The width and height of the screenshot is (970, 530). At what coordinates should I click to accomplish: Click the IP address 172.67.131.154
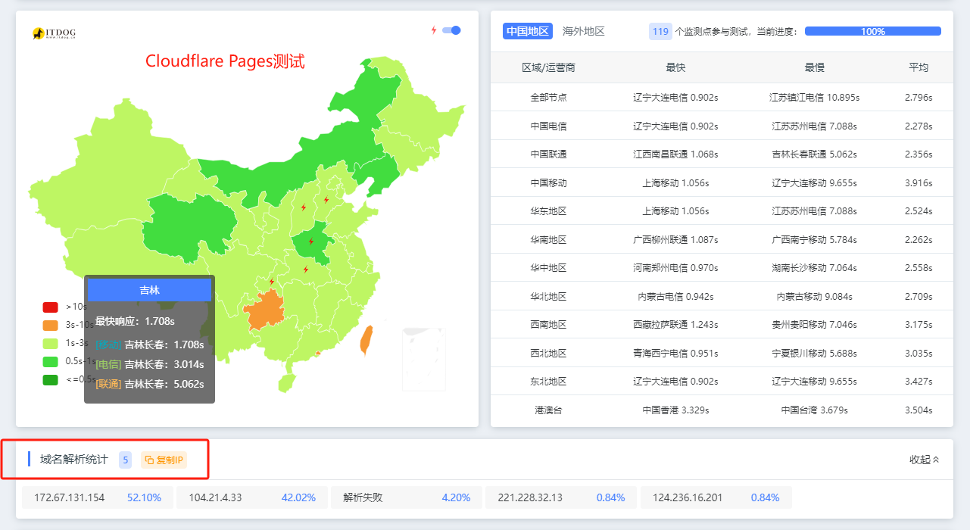70,497
